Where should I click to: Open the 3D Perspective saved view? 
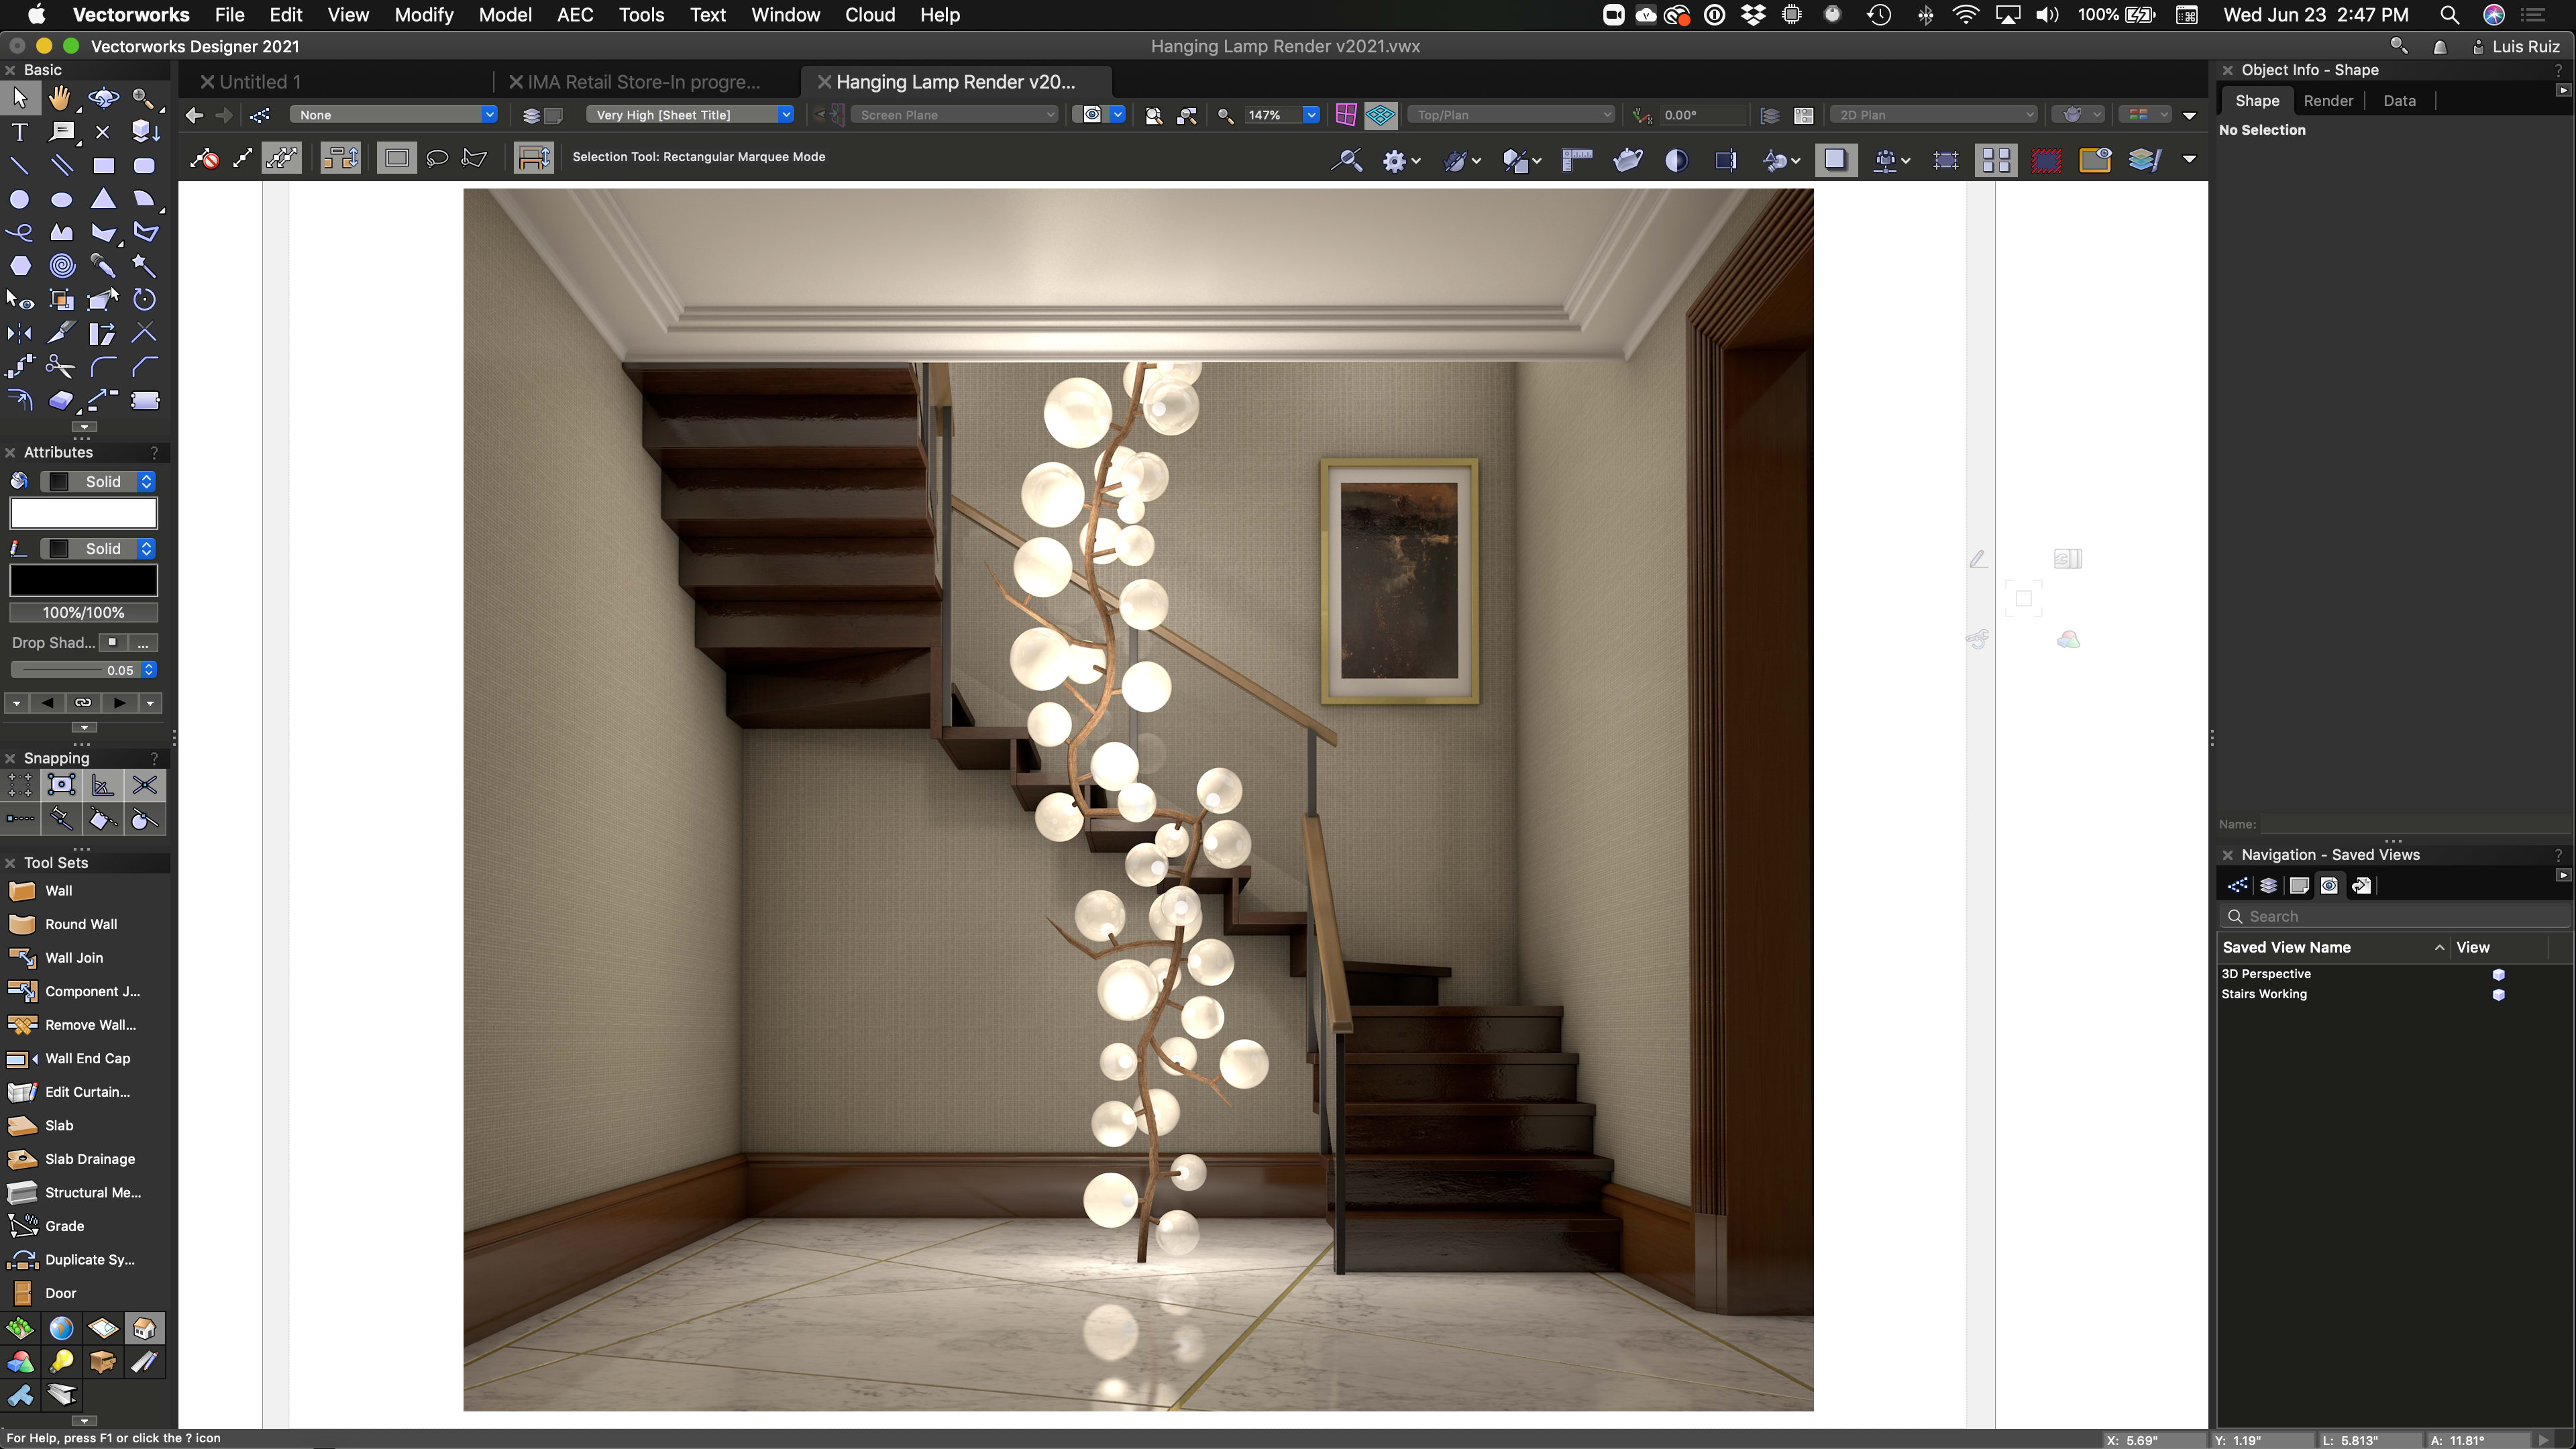2266,974
